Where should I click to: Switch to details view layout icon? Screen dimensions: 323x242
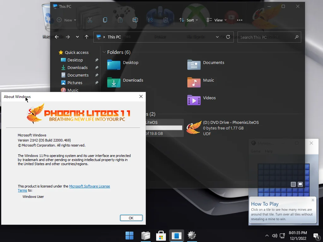293,184
